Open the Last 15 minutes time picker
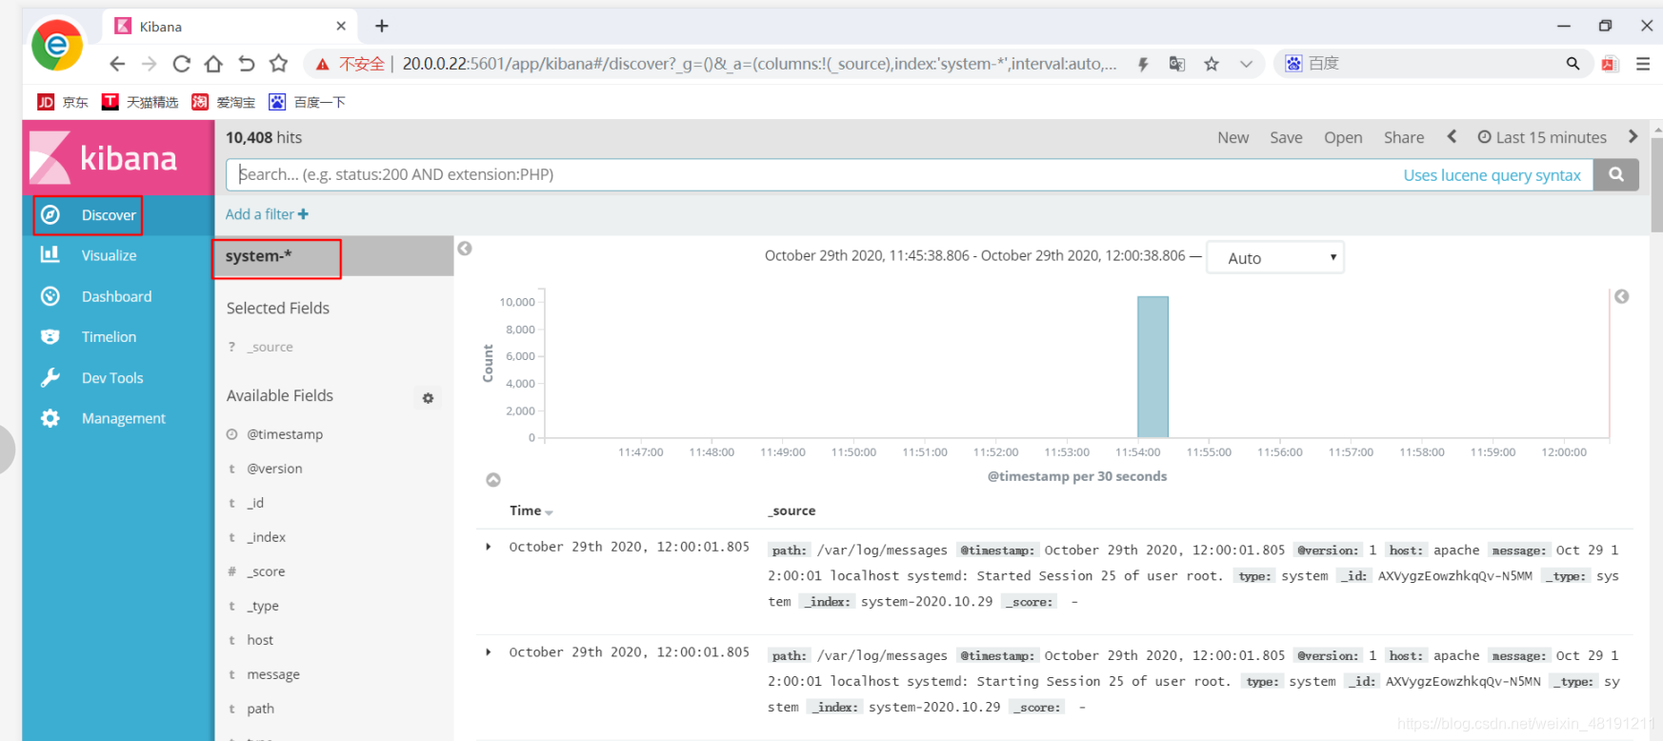This screenshot has width=1663, height=741. coord(1542,137)
